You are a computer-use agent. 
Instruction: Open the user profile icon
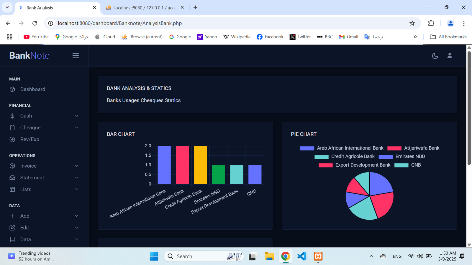pyautogui.click(x=450, y=56)
